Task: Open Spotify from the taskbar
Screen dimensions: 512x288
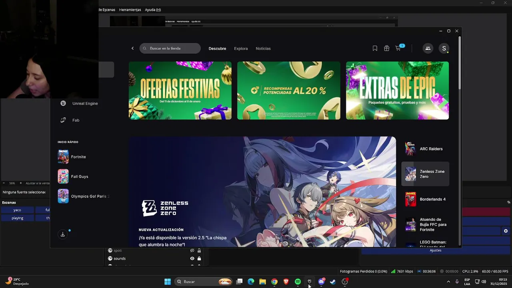Action: tap(298, 282)
